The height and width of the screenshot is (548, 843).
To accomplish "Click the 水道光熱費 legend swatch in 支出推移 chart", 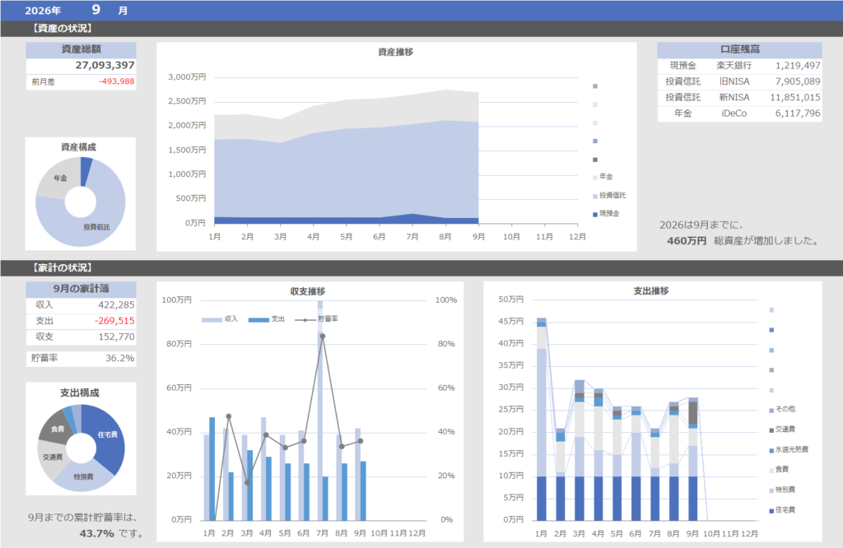I will 771,450.
